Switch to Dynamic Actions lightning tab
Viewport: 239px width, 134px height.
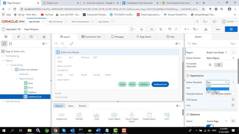coord(18,36)
